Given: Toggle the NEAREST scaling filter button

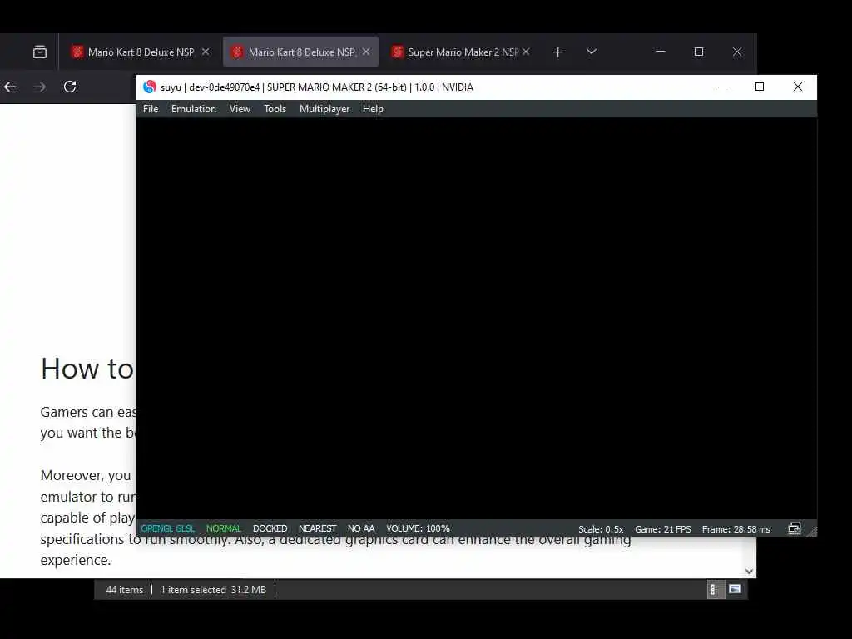Looking at the screenshot, I should point(317,528).
